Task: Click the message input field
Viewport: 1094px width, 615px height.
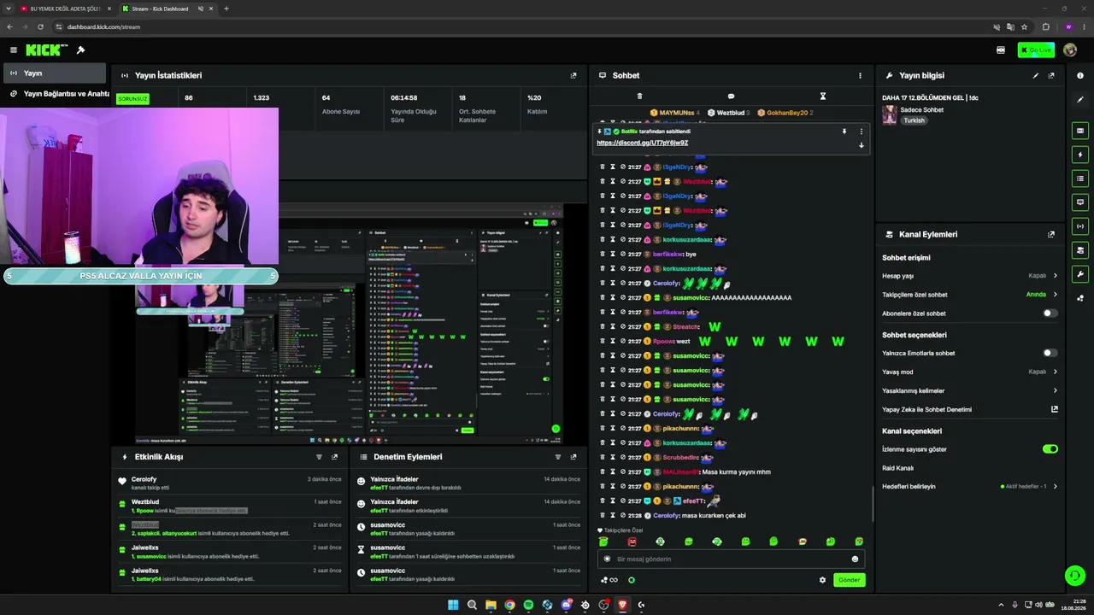Action: 731,559
